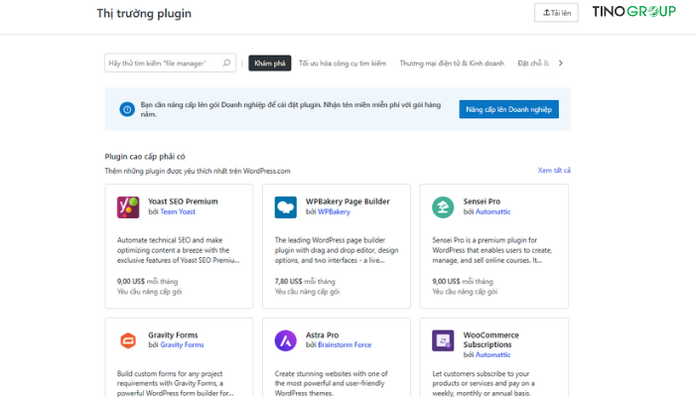Switch to Tối ưu hóa công cụ tìm kiếm tab
The height and width of the screenshot is (397, 695).
click(343, 64)
